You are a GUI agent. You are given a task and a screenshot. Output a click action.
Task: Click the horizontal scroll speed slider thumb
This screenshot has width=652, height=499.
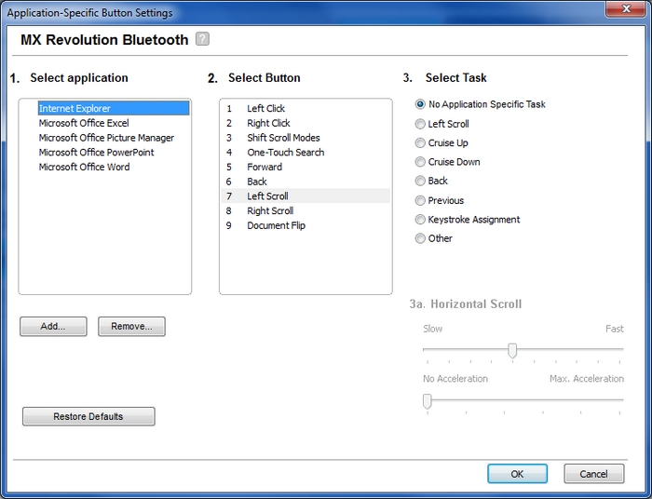512,351
